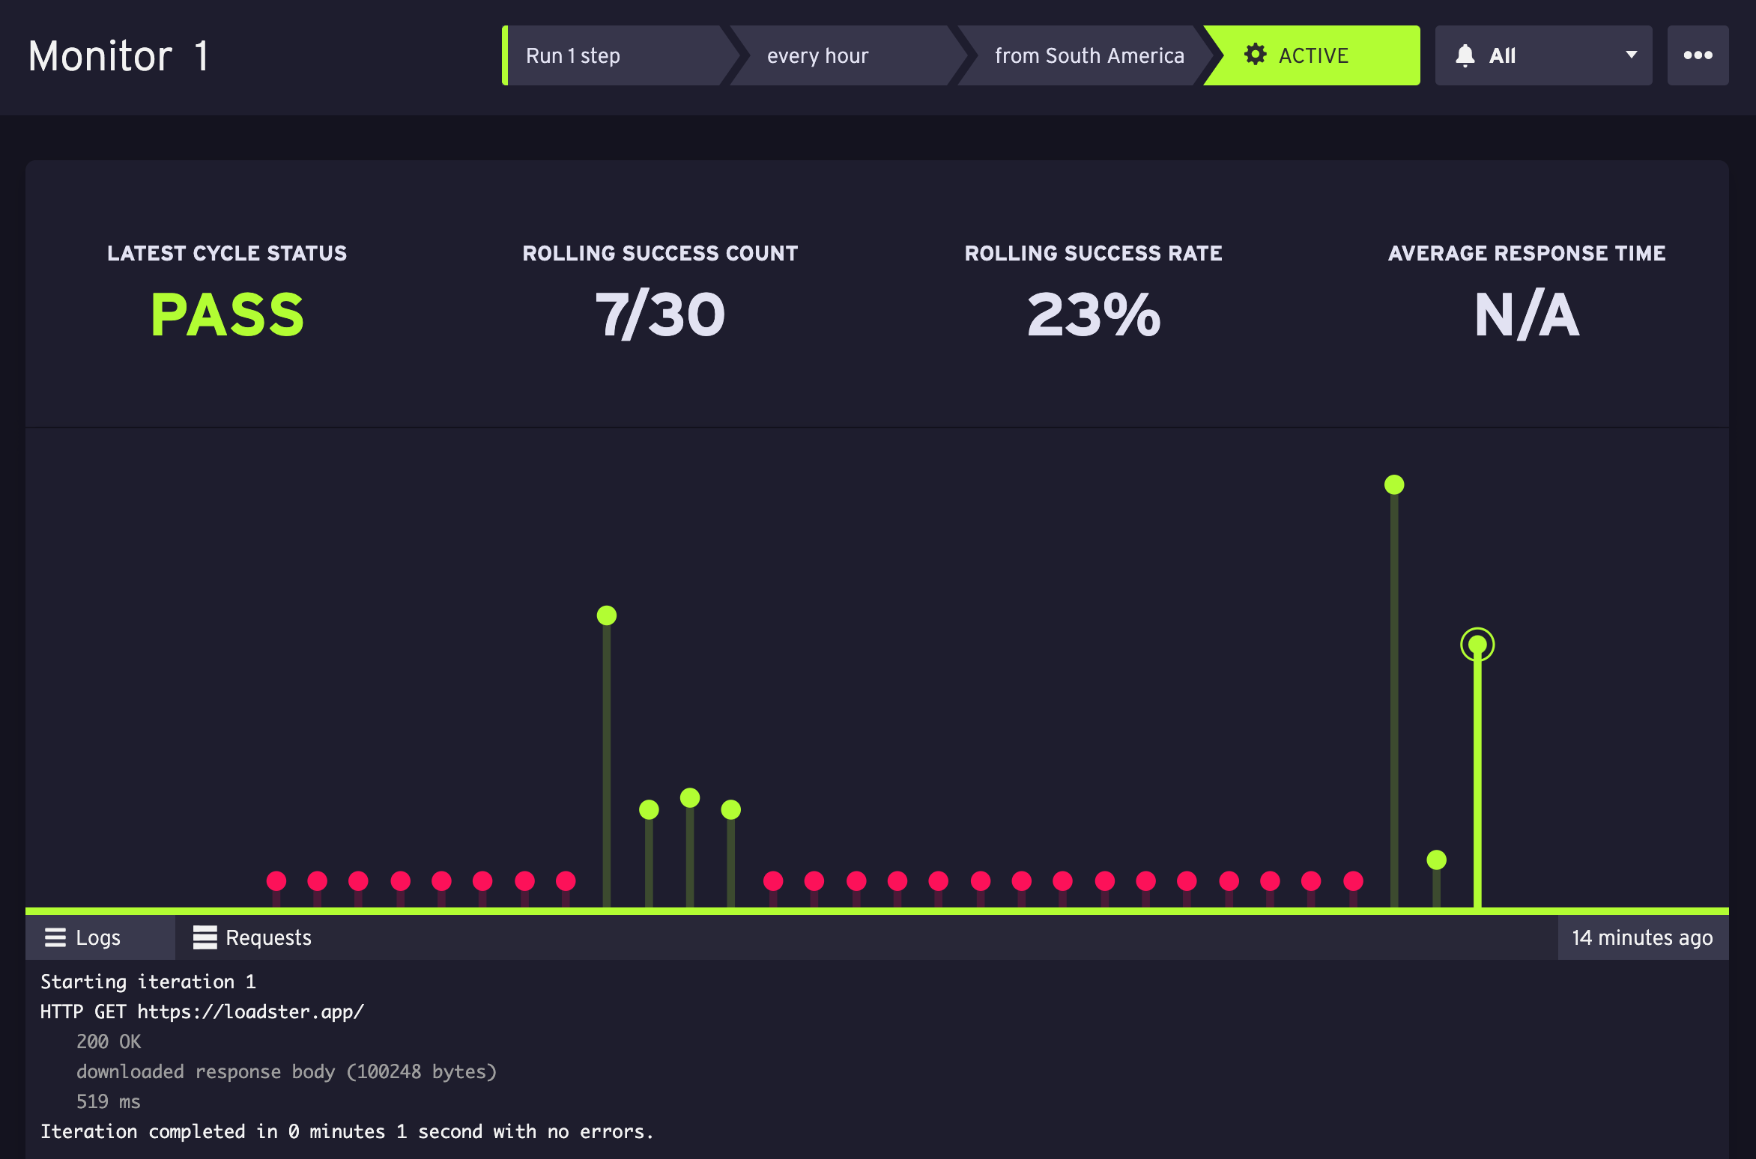
Task: Open the three-dot more options menu
Action: [1698, 55]
